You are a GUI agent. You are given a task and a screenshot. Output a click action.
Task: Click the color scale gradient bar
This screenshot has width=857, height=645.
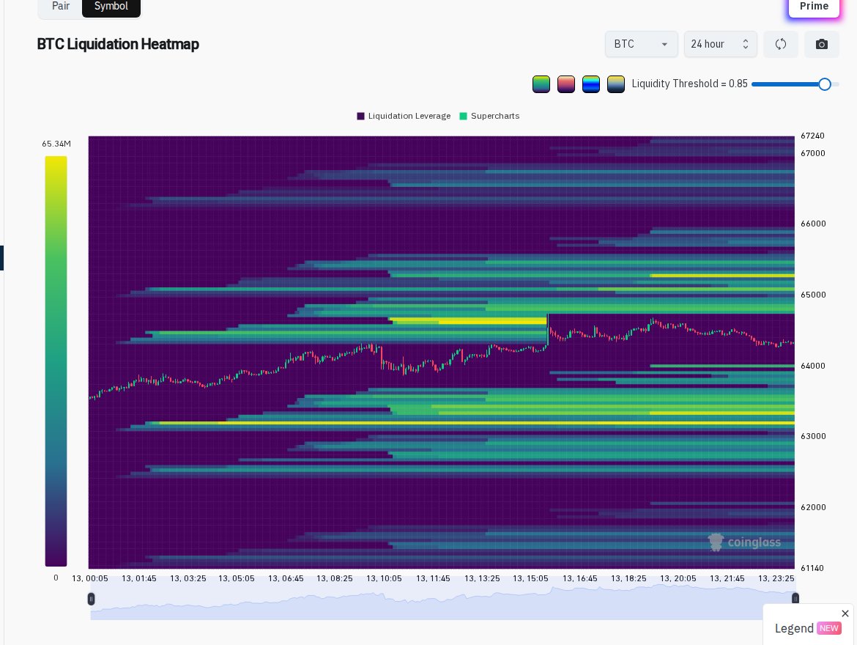56,361
